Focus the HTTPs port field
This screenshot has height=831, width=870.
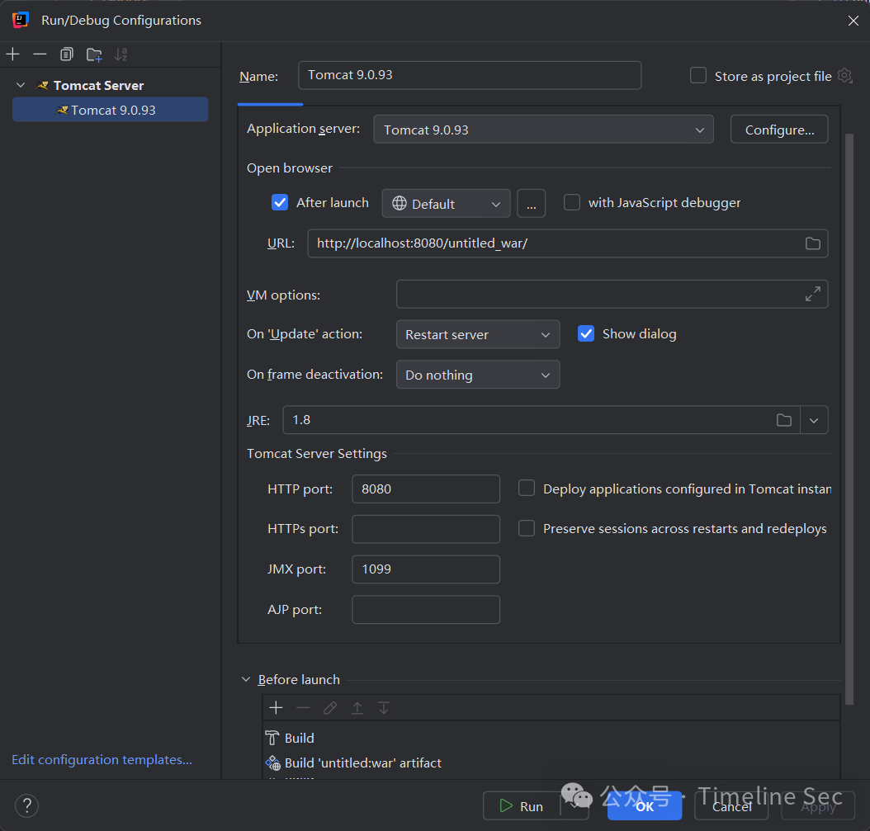(x=426, y=529)
